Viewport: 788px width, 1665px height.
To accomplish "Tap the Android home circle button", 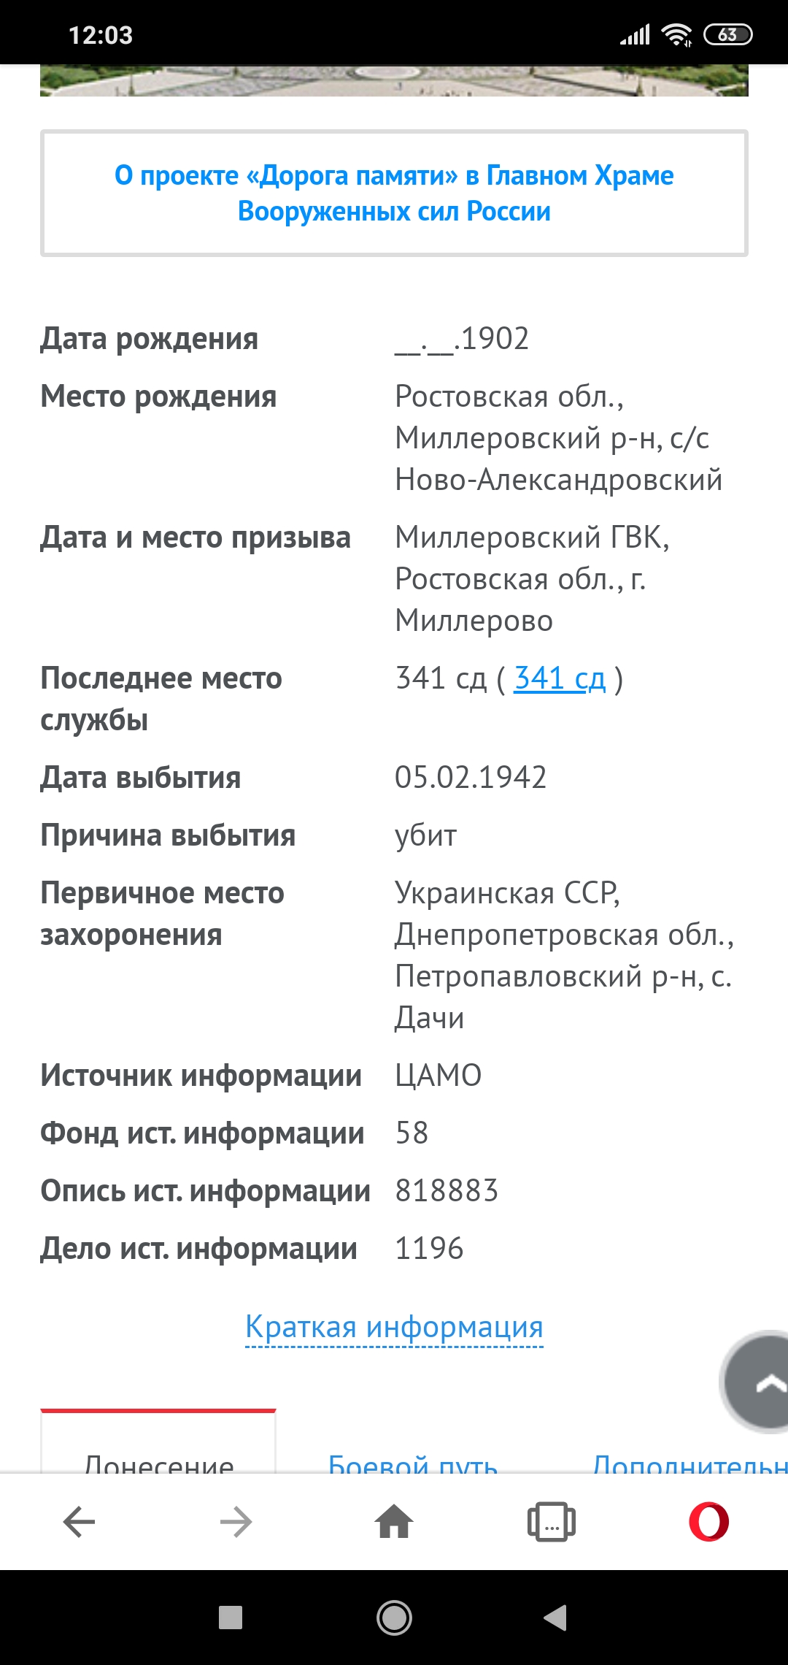I will pyautogui.click(x=394, y=1618).
